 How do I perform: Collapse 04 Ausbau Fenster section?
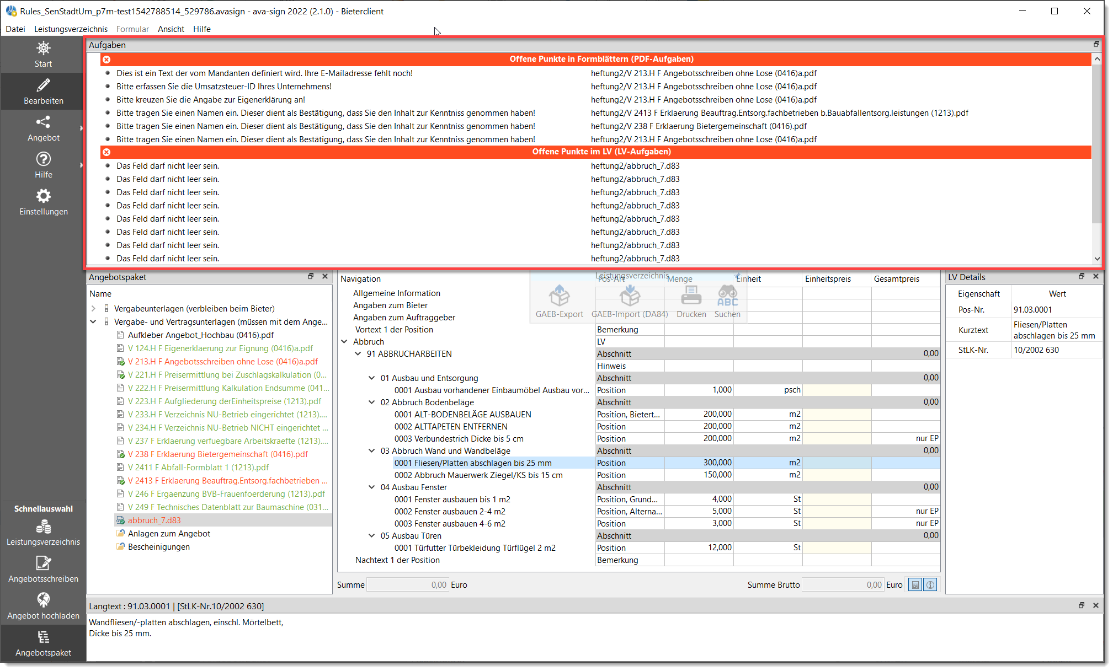click(x=372, y=487)
